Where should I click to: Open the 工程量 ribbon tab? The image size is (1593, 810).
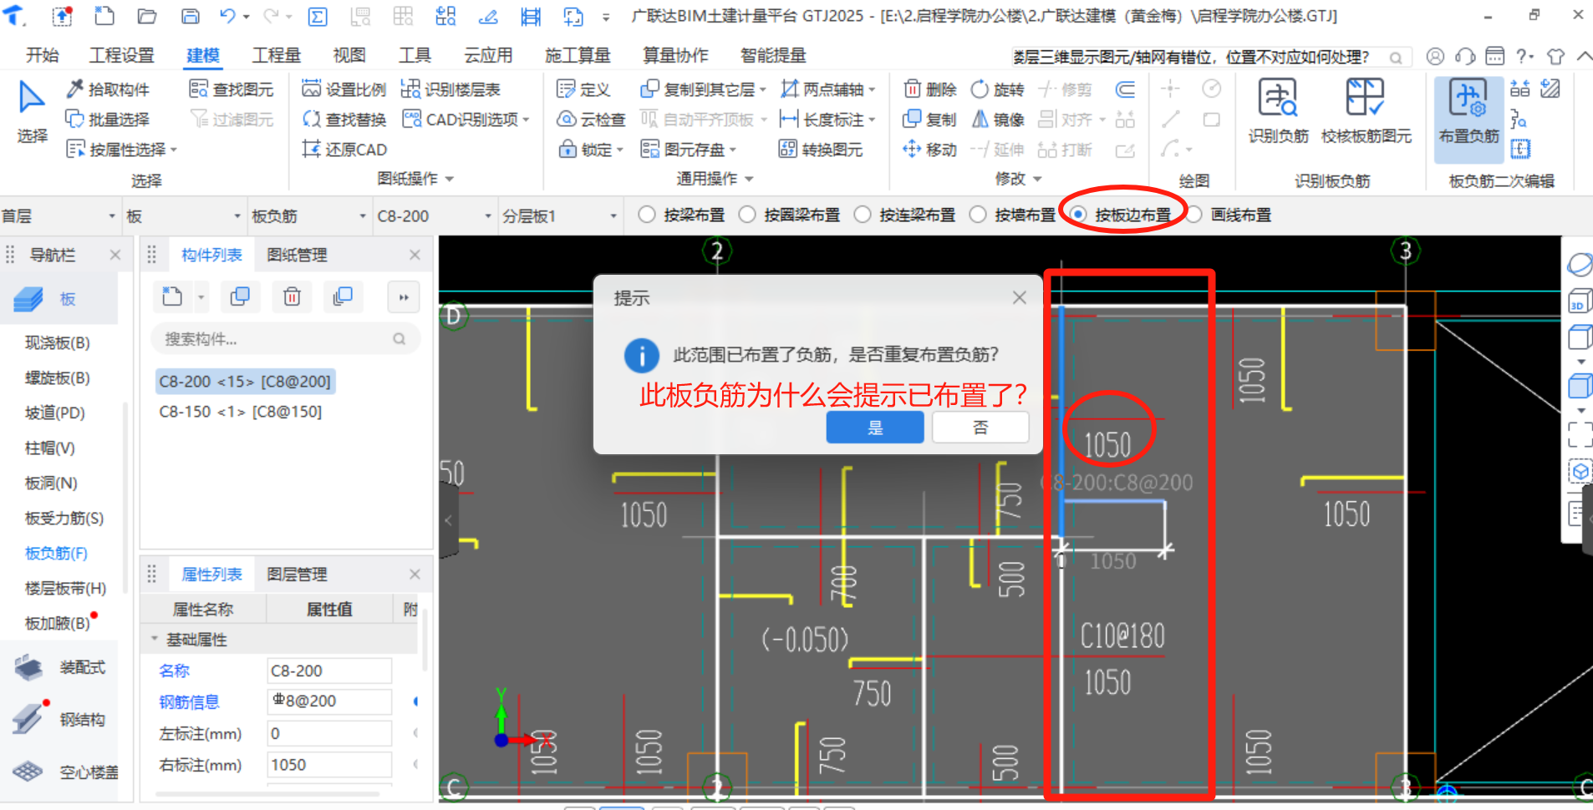tap(277, 55)
